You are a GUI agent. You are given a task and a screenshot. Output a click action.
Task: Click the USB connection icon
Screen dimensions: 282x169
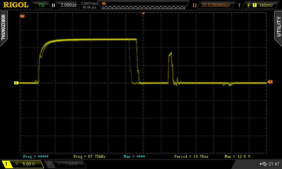pyautogui.click(x=263, y=164)
